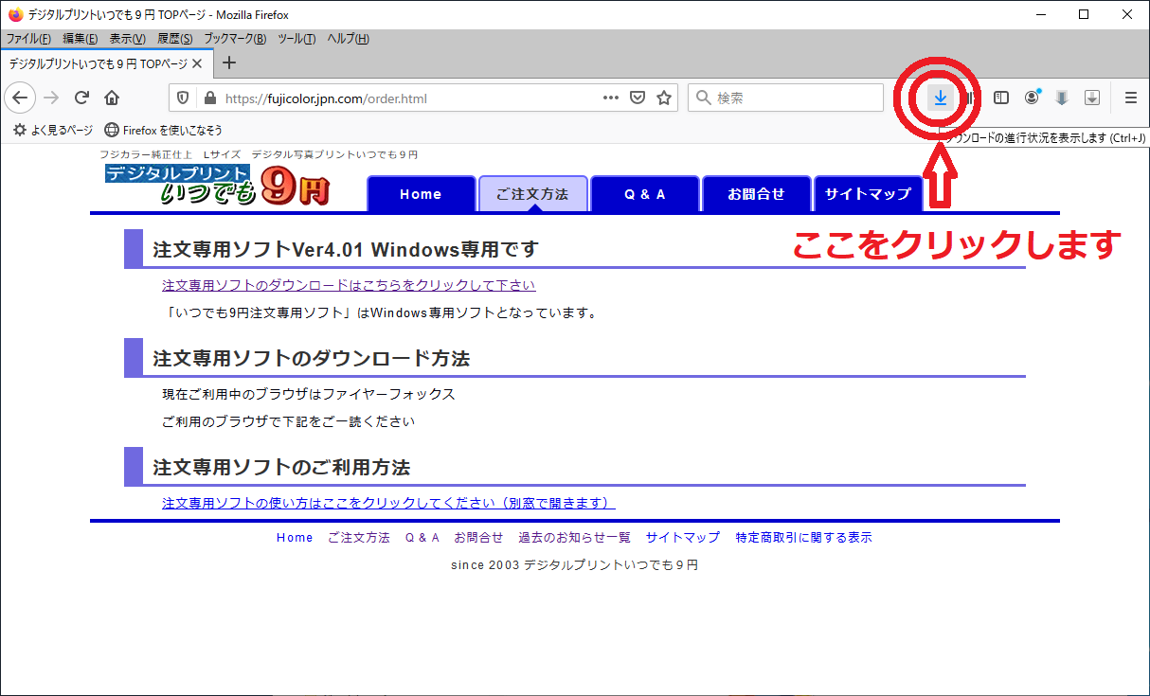Expand page actions three-dot menu

[x=611, y=98]
